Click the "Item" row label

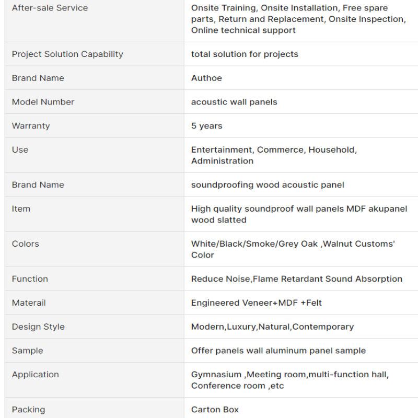21,208
